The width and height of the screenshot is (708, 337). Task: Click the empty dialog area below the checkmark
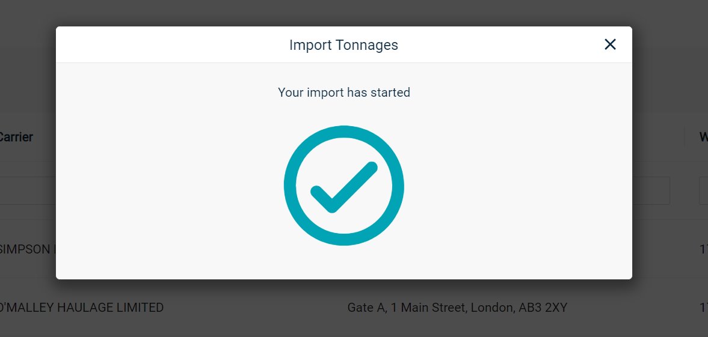[344, 263]
